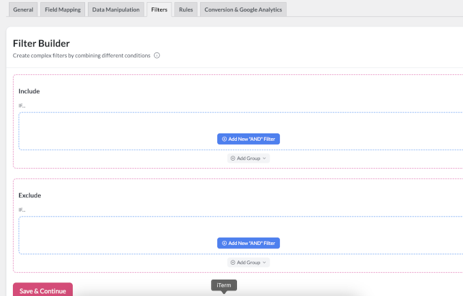The image size is (463, 296).
Task: Click the plus icon in Exclude's Add Group
Action: [233, 262]
